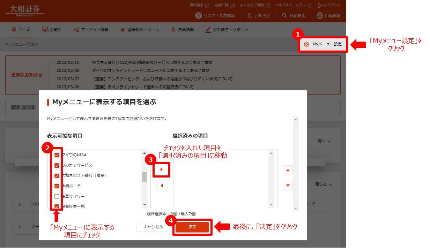
Task: Open the 登録銘柄・ツール menu
Action: 139,30
